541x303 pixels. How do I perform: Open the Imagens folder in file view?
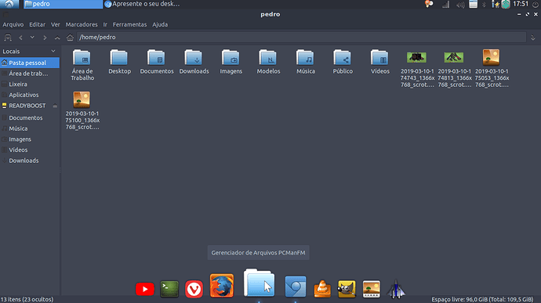point(231,62)
